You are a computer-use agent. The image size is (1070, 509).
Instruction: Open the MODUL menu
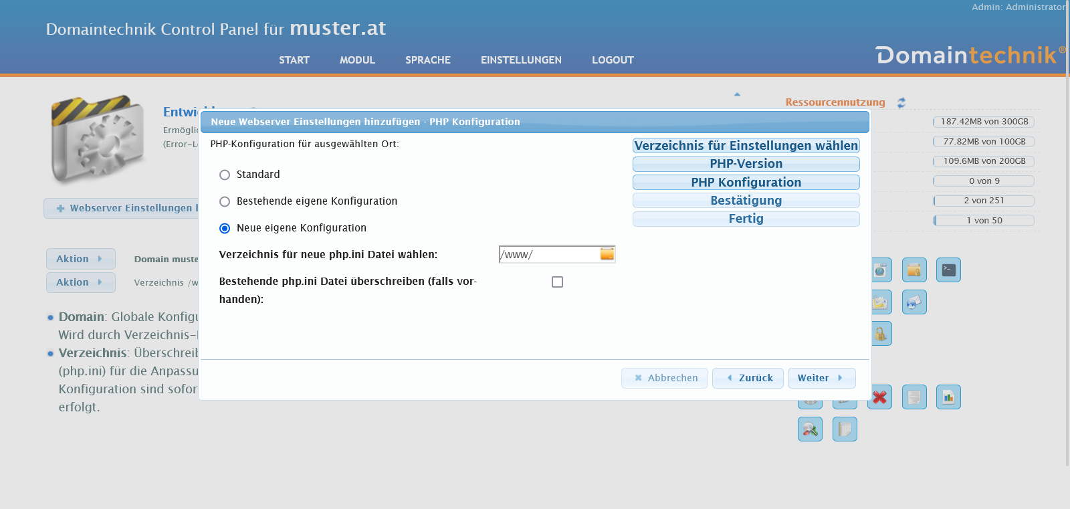coord(357,60)
